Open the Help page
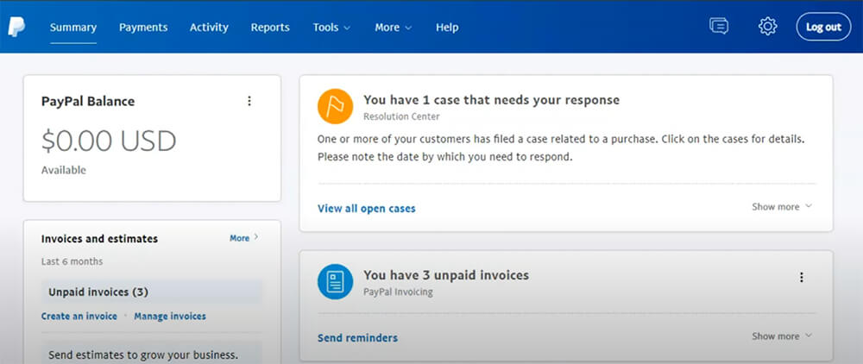This screenshot has width=863, height=364. click(447, 28)
